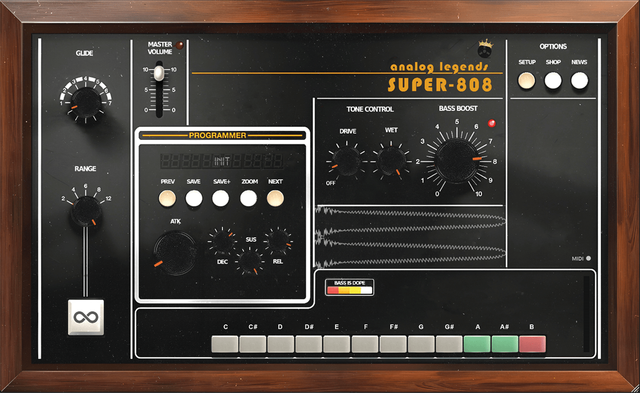Click the SUPER-808 title text
The width and height of the screenshot is (640, 393).
point(440,84)
